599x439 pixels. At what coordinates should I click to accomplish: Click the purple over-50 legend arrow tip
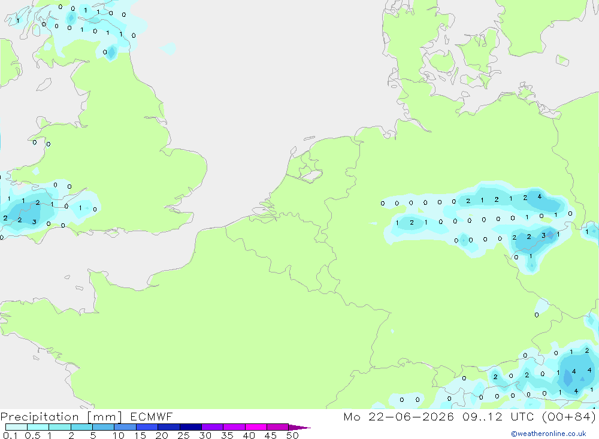click(299, 428)
